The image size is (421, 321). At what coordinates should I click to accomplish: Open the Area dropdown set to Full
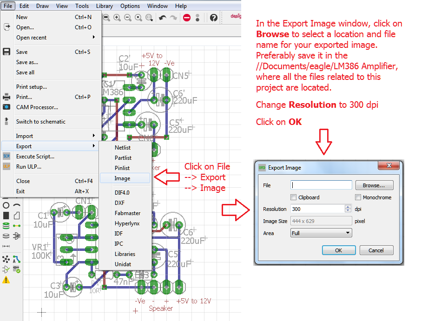321,232
